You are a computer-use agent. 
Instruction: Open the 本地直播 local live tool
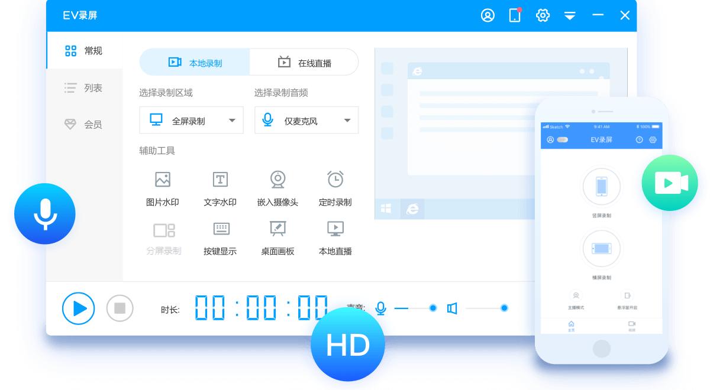[335, 238]
